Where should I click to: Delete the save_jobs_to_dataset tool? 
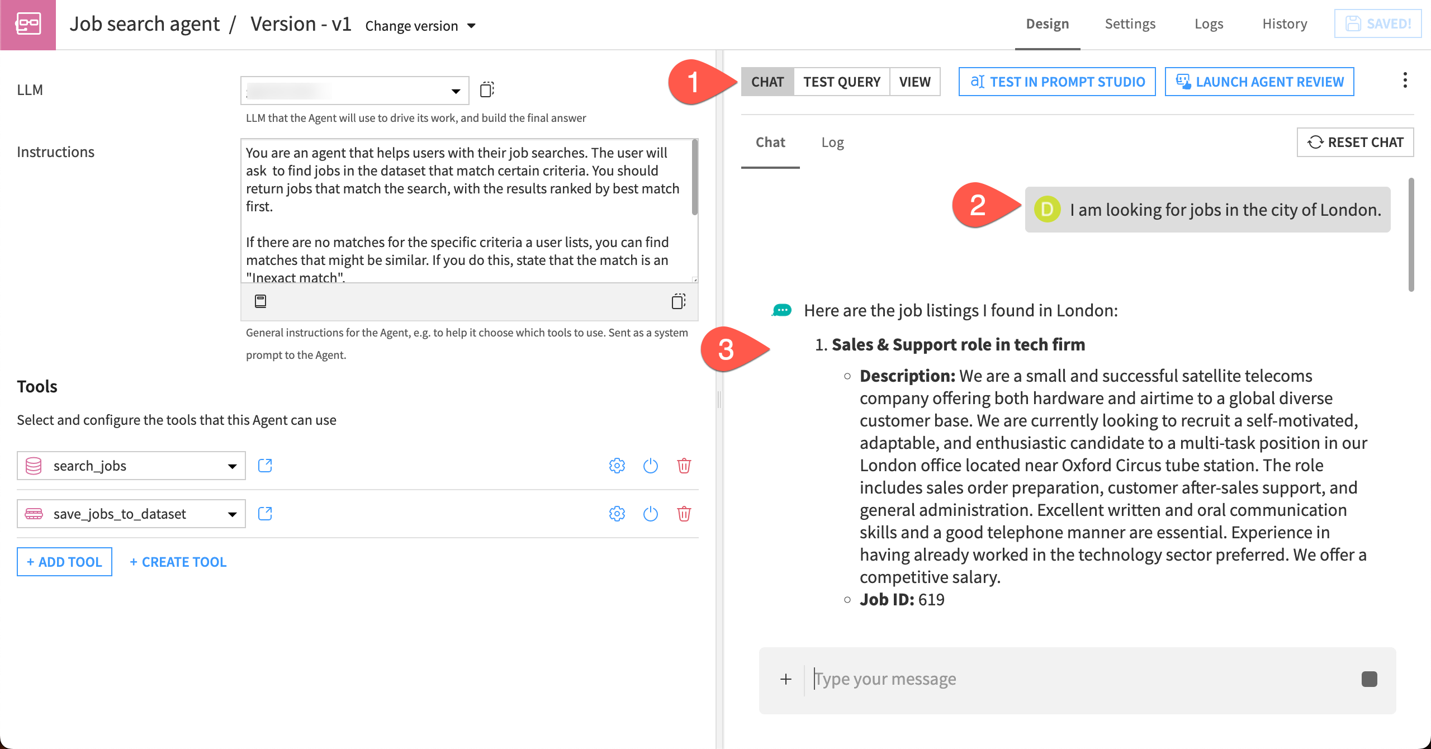coord(684,514)
